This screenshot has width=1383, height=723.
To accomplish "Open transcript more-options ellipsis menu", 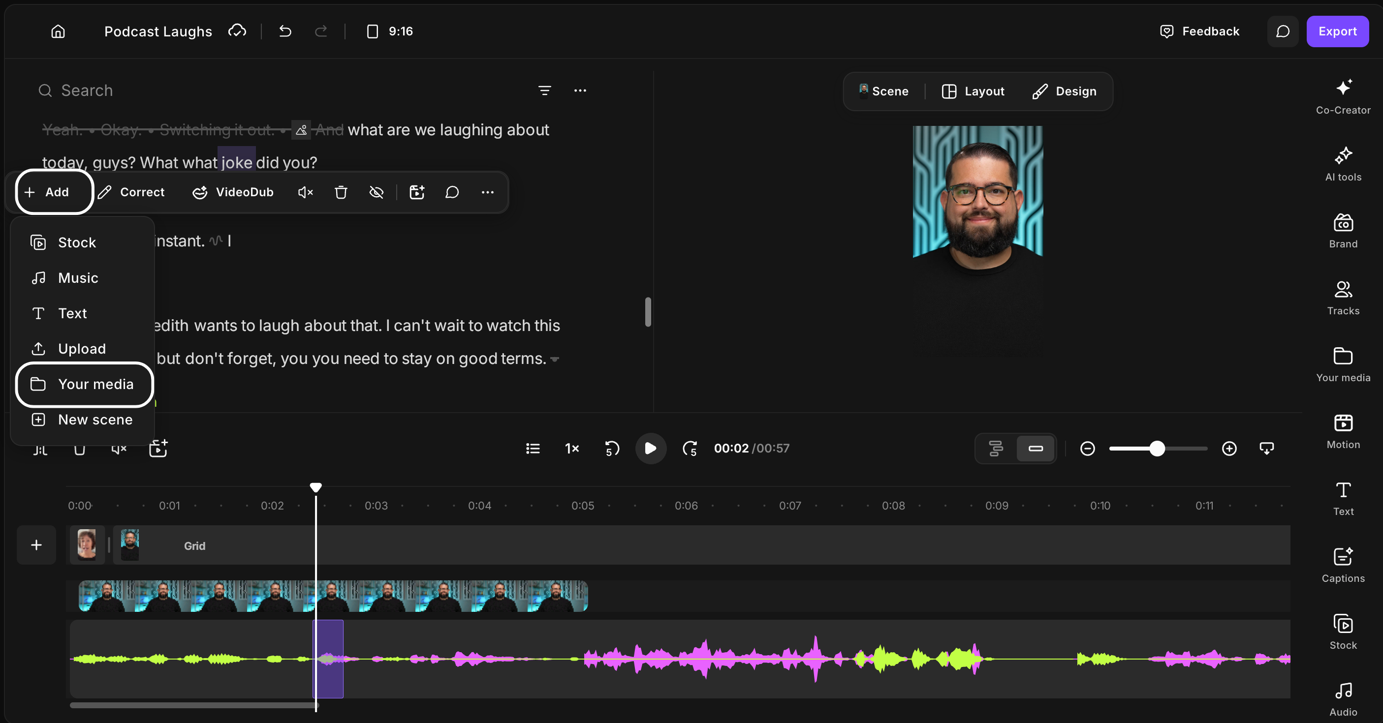I will 580,90.
